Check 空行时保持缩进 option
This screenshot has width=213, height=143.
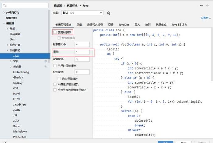(x=55, y=66)
